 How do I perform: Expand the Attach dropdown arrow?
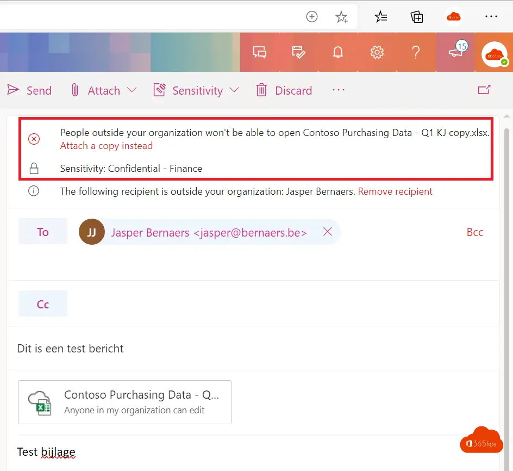click(x=132, y=90)
